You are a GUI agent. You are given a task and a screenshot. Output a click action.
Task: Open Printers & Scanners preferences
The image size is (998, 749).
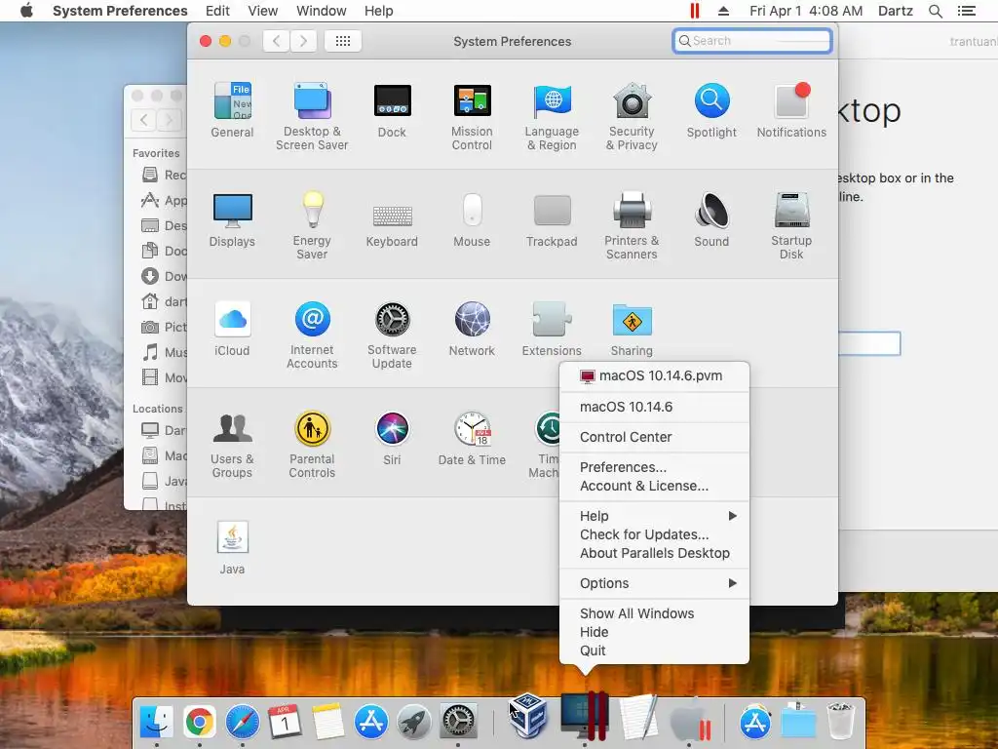pos(632,225)
